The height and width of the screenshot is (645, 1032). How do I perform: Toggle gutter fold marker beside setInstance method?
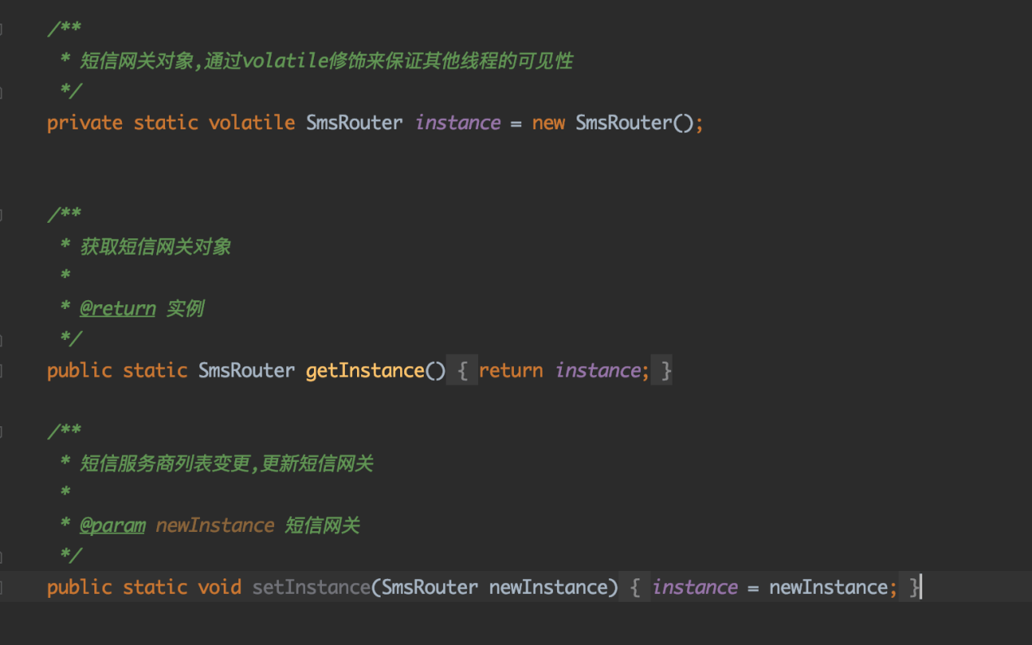tap(1, 587)
